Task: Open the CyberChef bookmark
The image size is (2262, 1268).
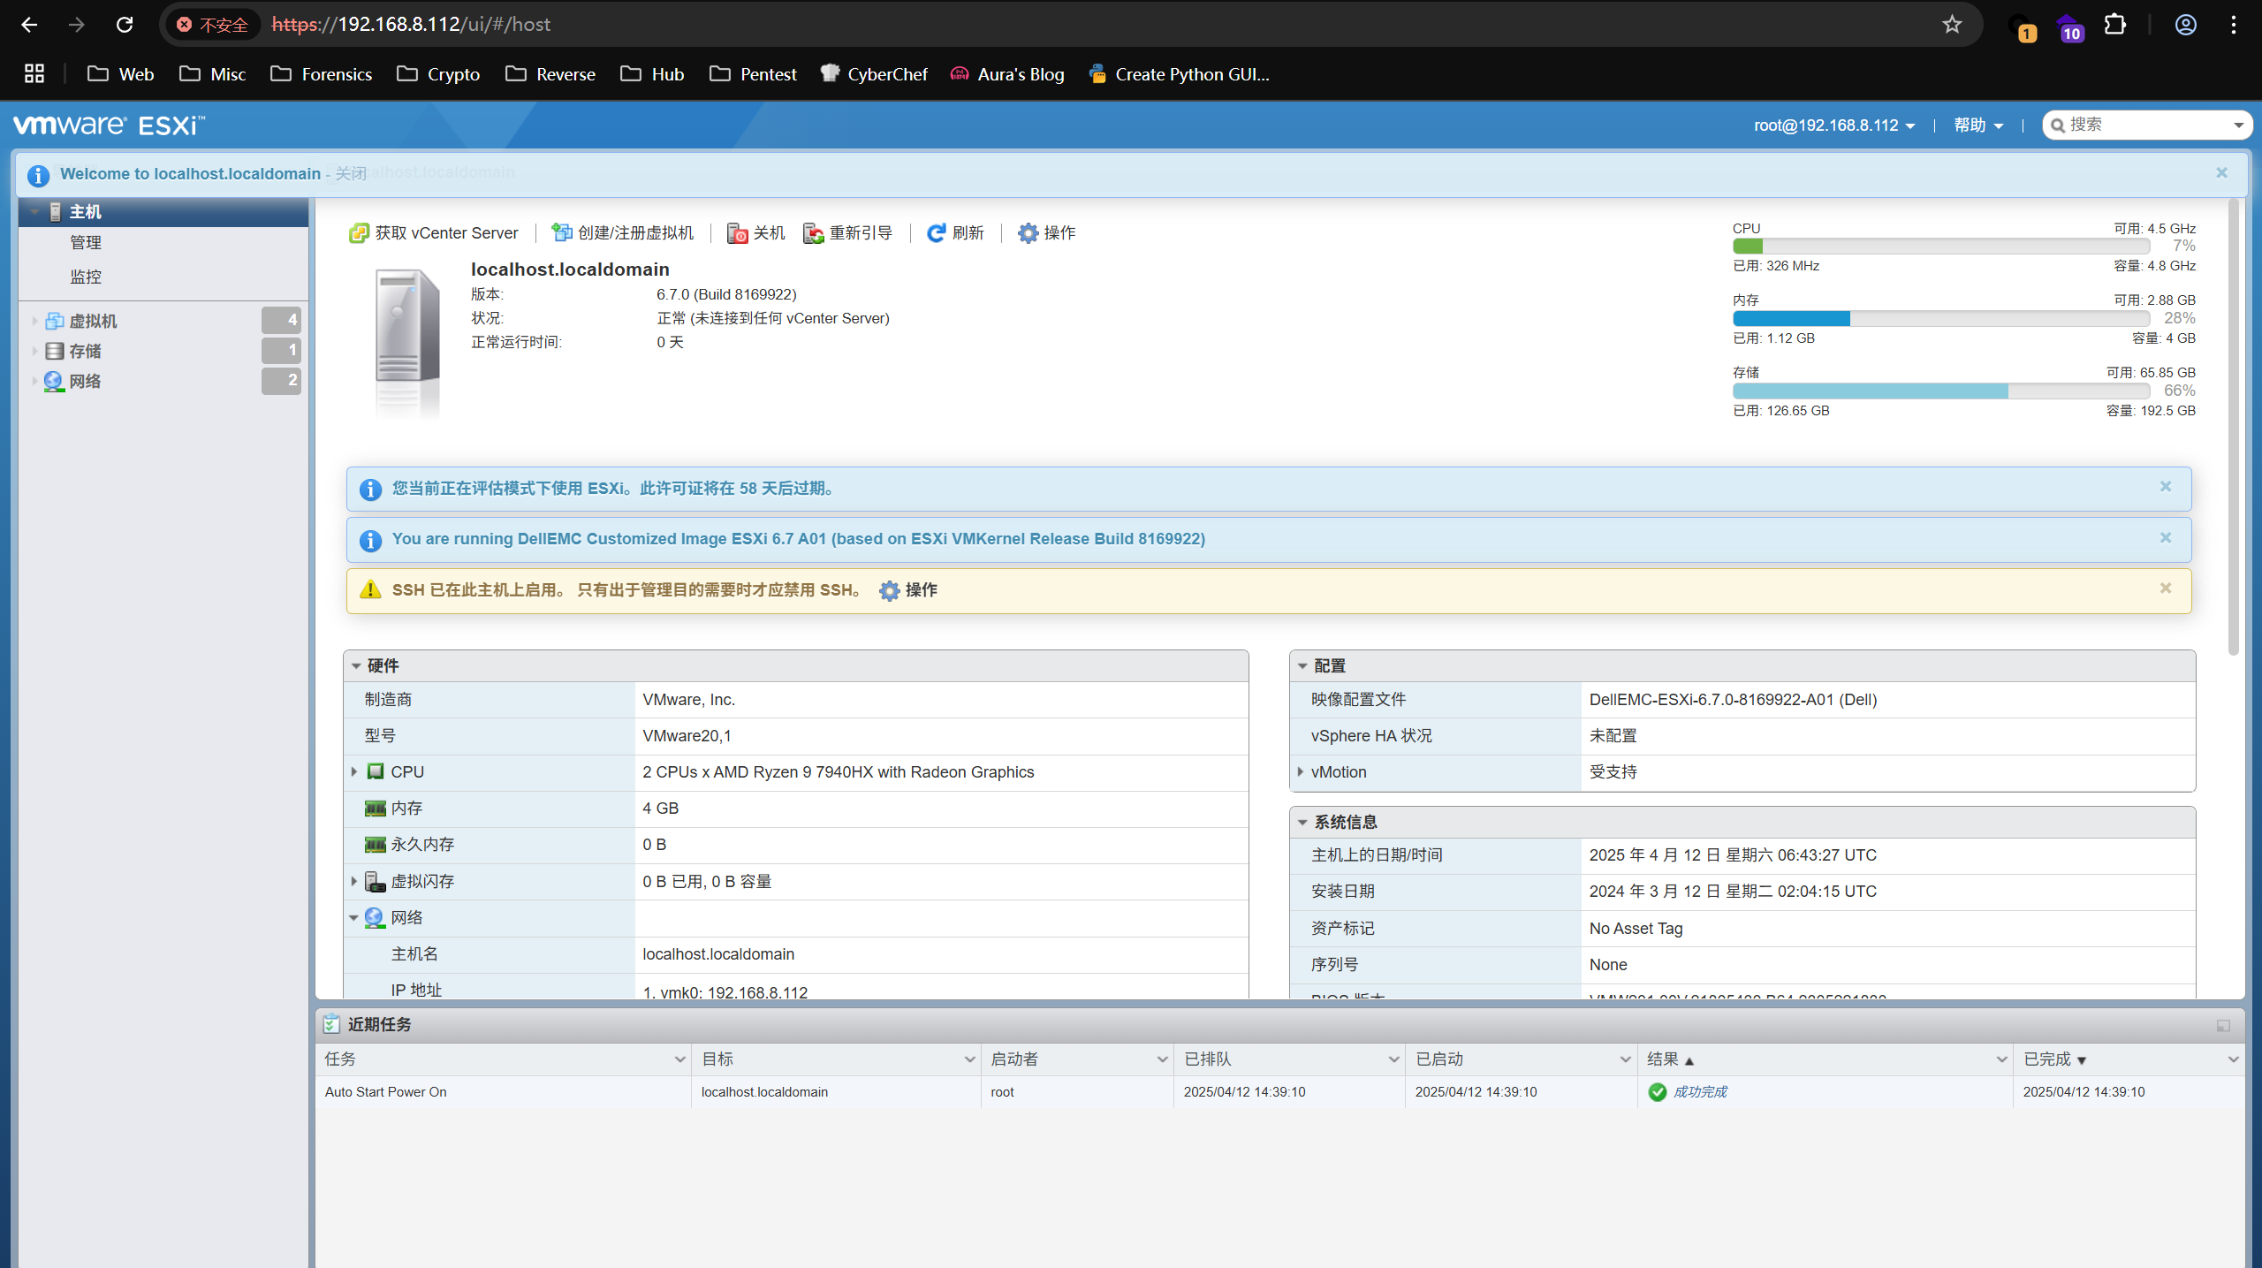Action: (874, 74)
